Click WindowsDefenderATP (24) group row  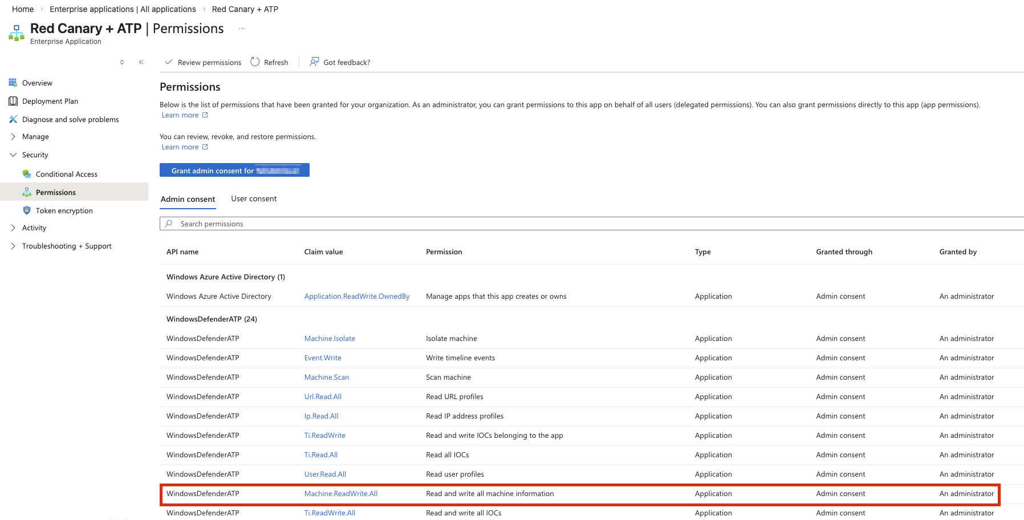pyautogui.click(x=212, y=319)
